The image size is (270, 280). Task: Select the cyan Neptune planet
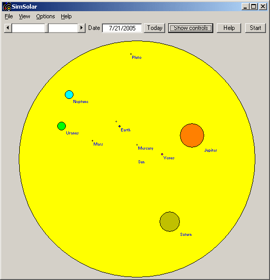(x=69, y=95)
